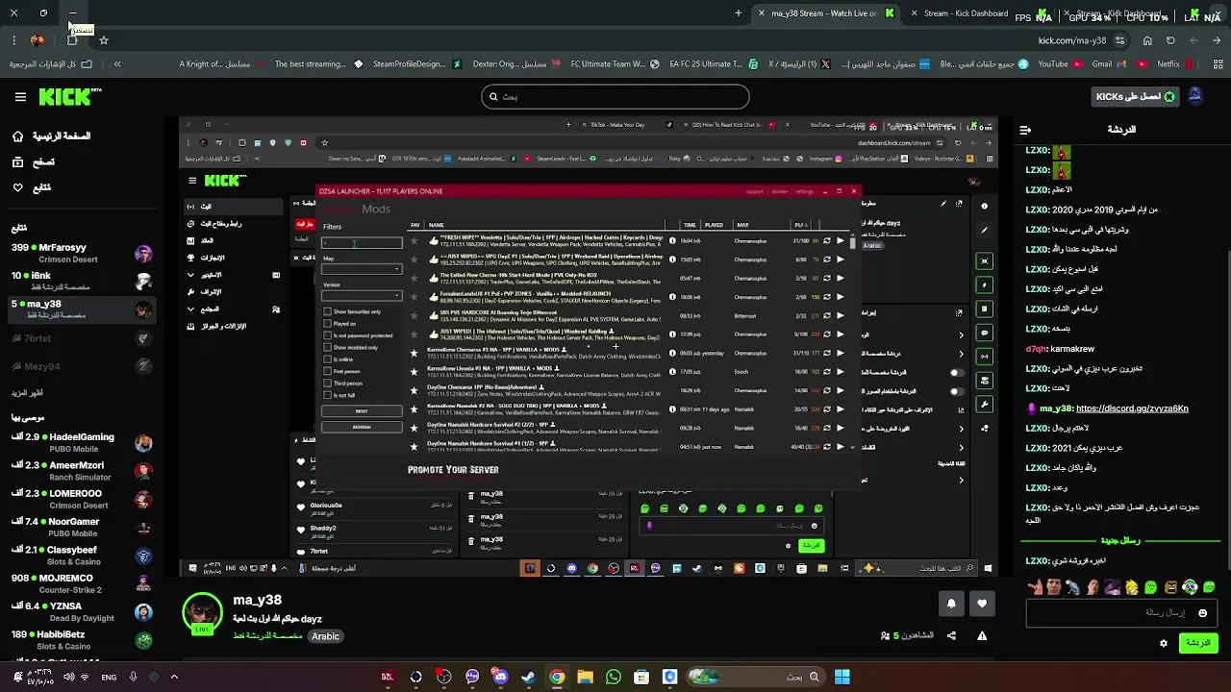
Task: Open Steam from the taskbar
Action: [528, 677]
